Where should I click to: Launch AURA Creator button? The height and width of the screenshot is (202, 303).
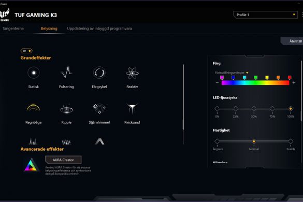click(63, 160)
